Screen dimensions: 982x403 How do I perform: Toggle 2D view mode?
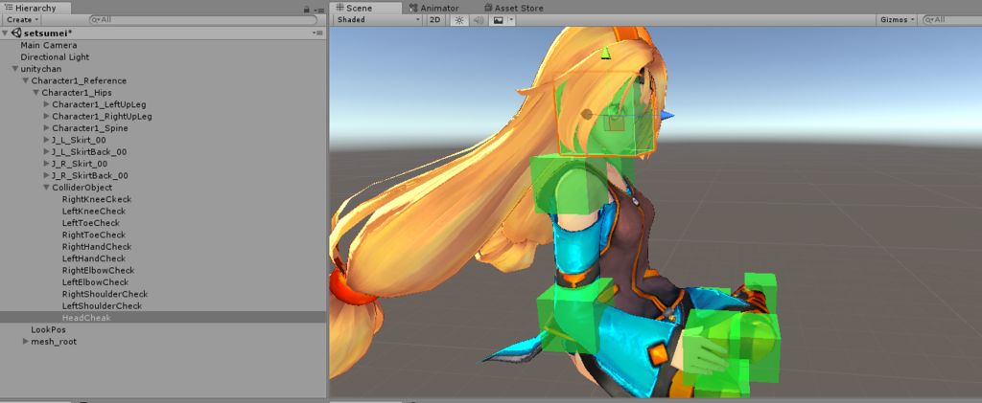click(435, 20)
